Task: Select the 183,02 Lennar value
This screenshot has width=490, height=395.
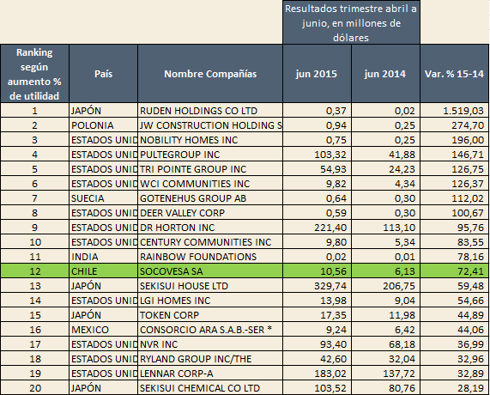Action: click(x=317, y=374)
